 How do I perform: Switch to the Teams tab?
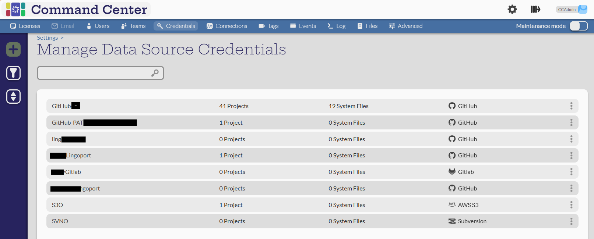pyautogui.click(x=133, y=26)
